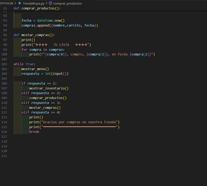Image resolution: width=207 pixels, height=186 pixels.
Task: Place cursor on the break statement
Action: click(34, 132)
